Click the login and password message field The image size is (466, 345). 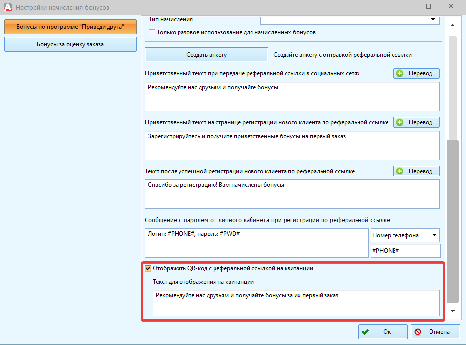point(257,243)
